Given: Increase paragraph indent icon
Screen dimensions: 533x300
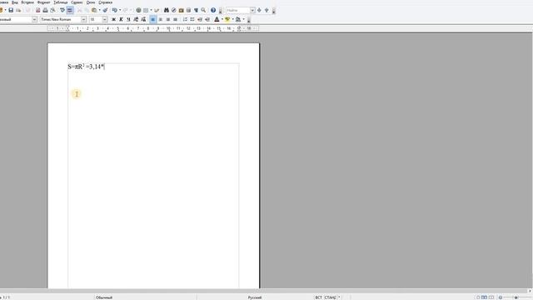Looking at the screenshot, I should [207, 19].
